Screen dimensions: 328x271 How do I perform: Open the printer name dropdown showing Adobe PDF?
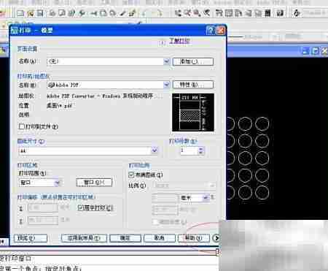click(x=166, y=85)
